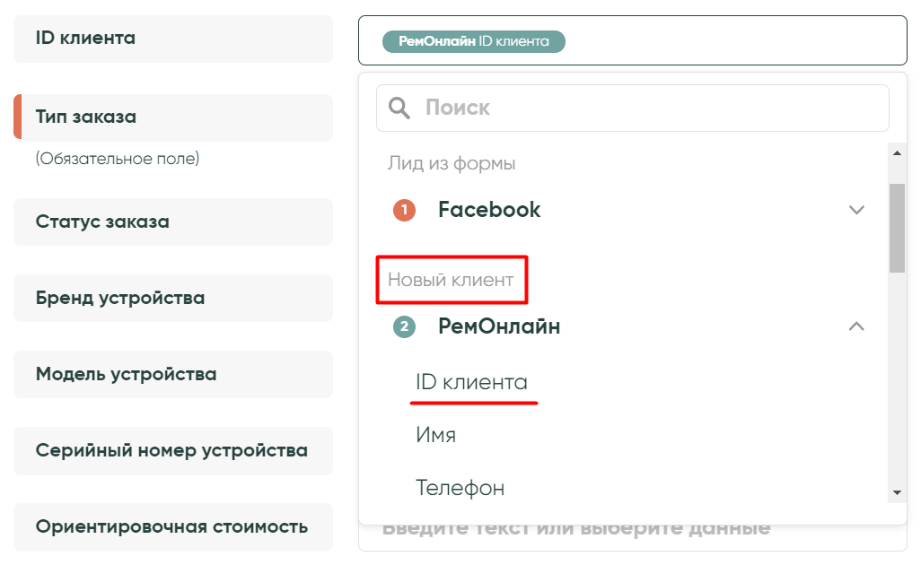The width and height of the screenshot is (921, 565).
Task: Click the РемОнлайн step number 2 badge
Action: pyautogui.click(x=405, y=327)
